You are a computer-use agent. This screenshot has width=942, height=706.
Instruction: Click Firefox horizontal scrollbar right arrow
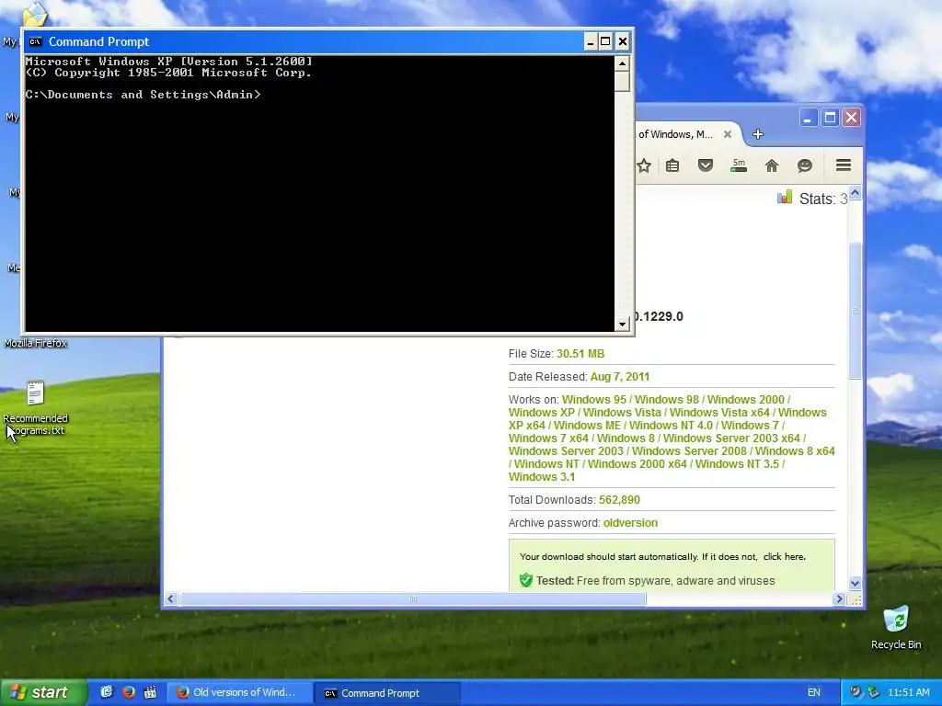click(x=839, y=598)
